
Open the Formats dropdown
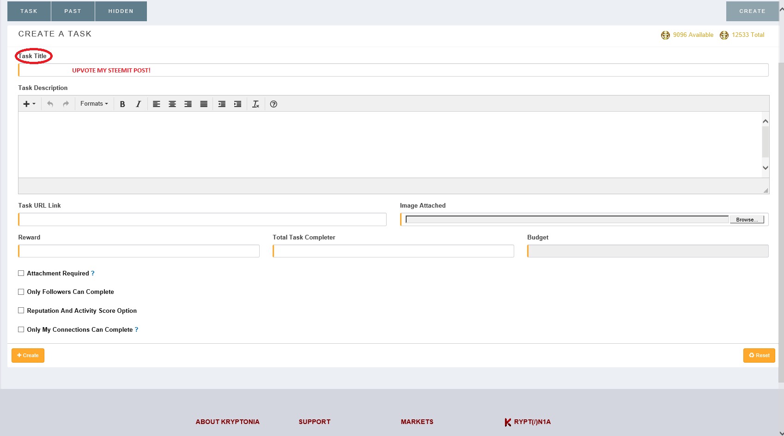coord(94,104)
